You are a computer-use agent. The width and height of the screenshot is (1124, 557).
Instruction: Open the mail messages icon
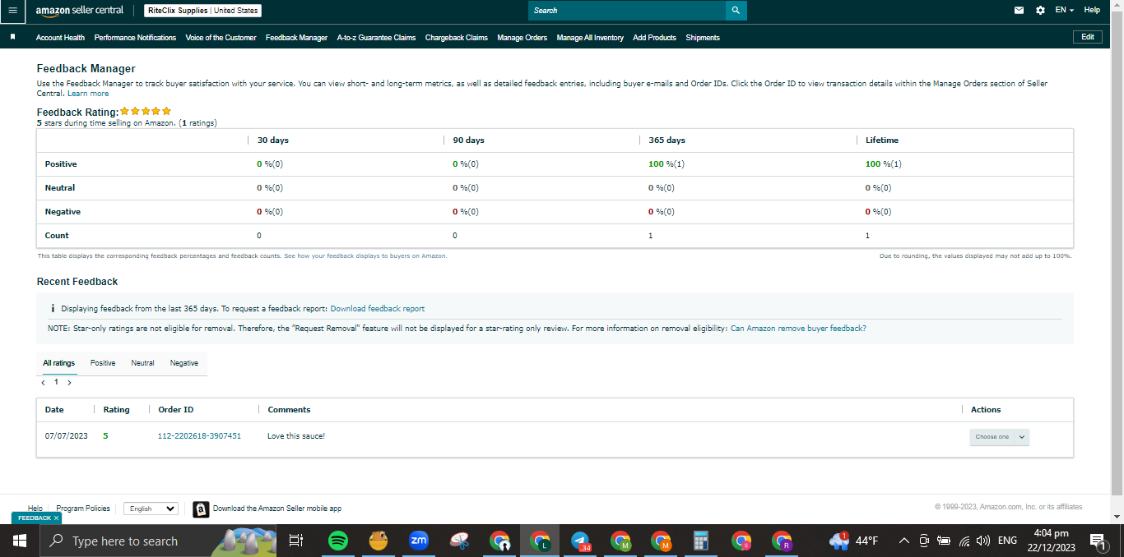(1019, 11)
